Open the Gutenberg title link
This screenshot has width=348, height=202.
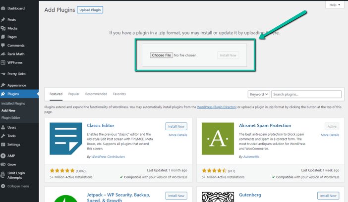click(250, 195)
